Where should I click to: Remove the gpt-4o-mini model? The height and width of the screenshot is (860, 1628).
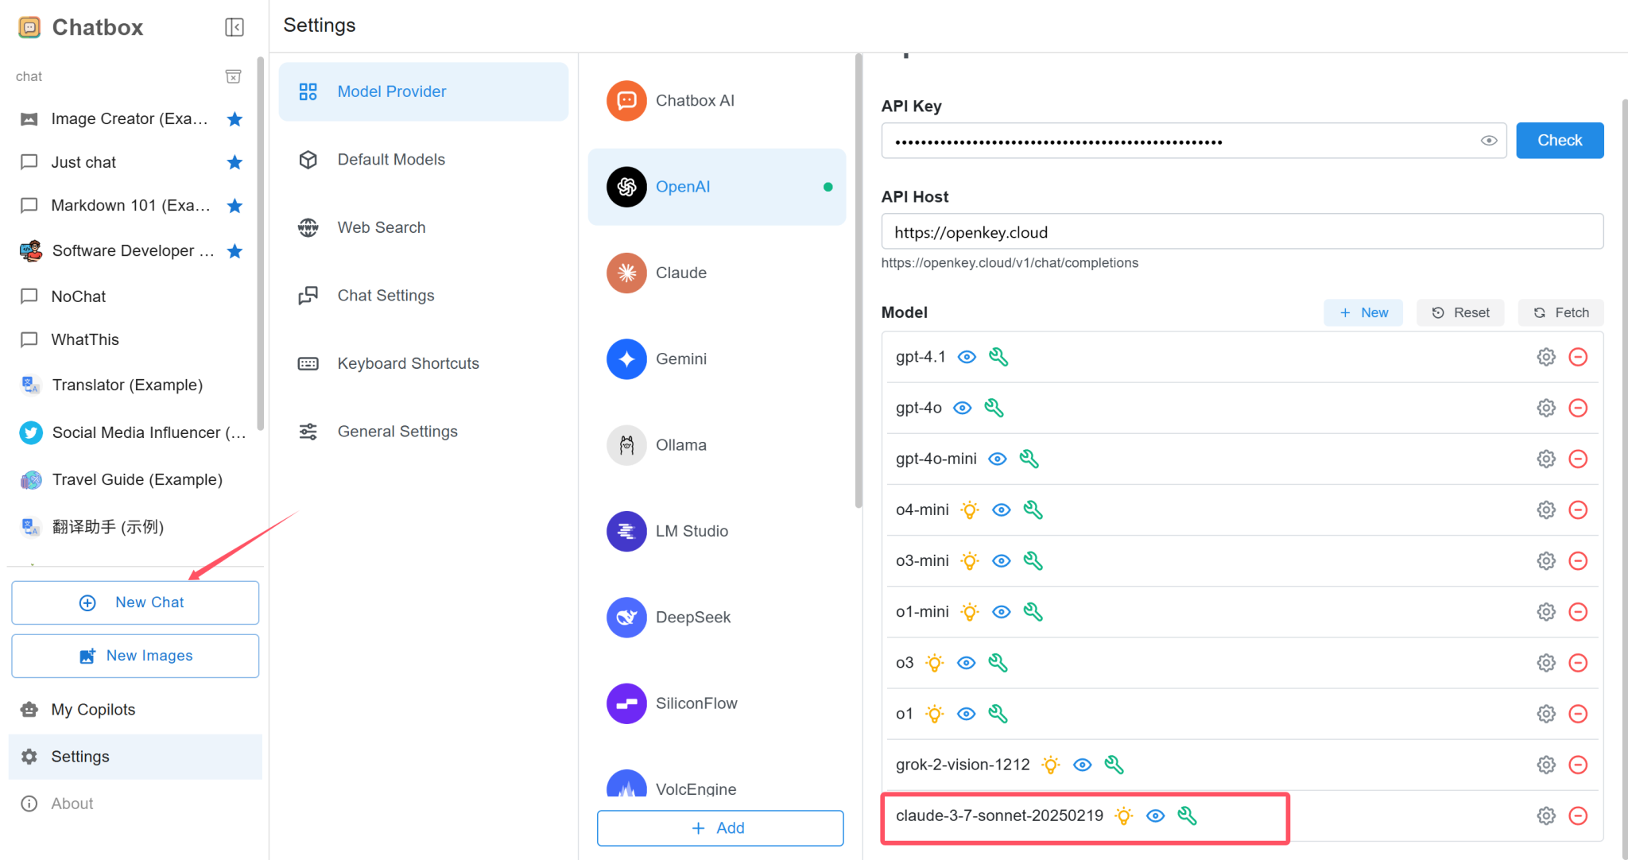click(1578, 459)
